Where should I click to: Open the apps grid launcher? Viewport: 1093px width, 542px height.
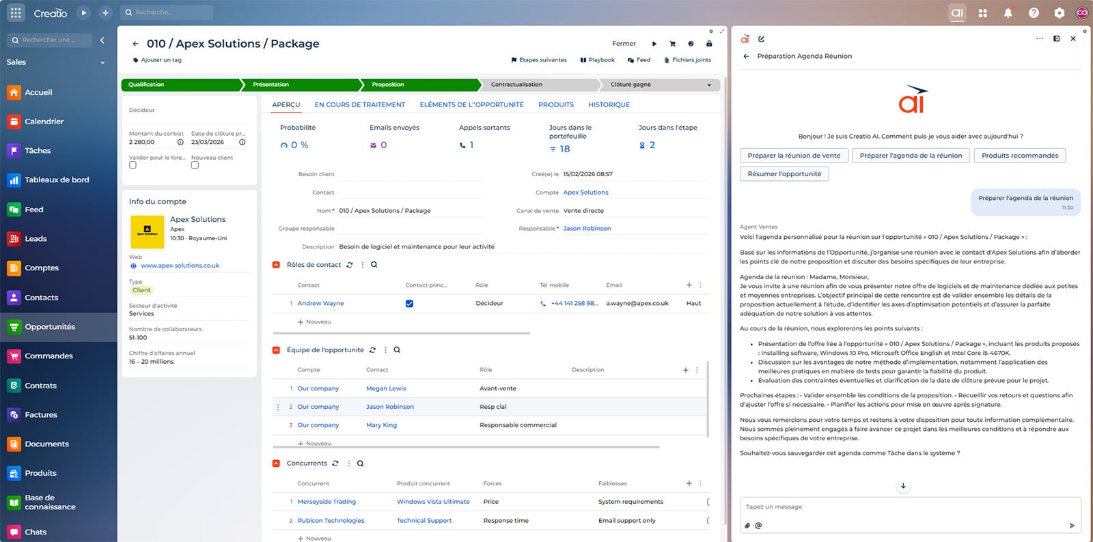point(16,12)
